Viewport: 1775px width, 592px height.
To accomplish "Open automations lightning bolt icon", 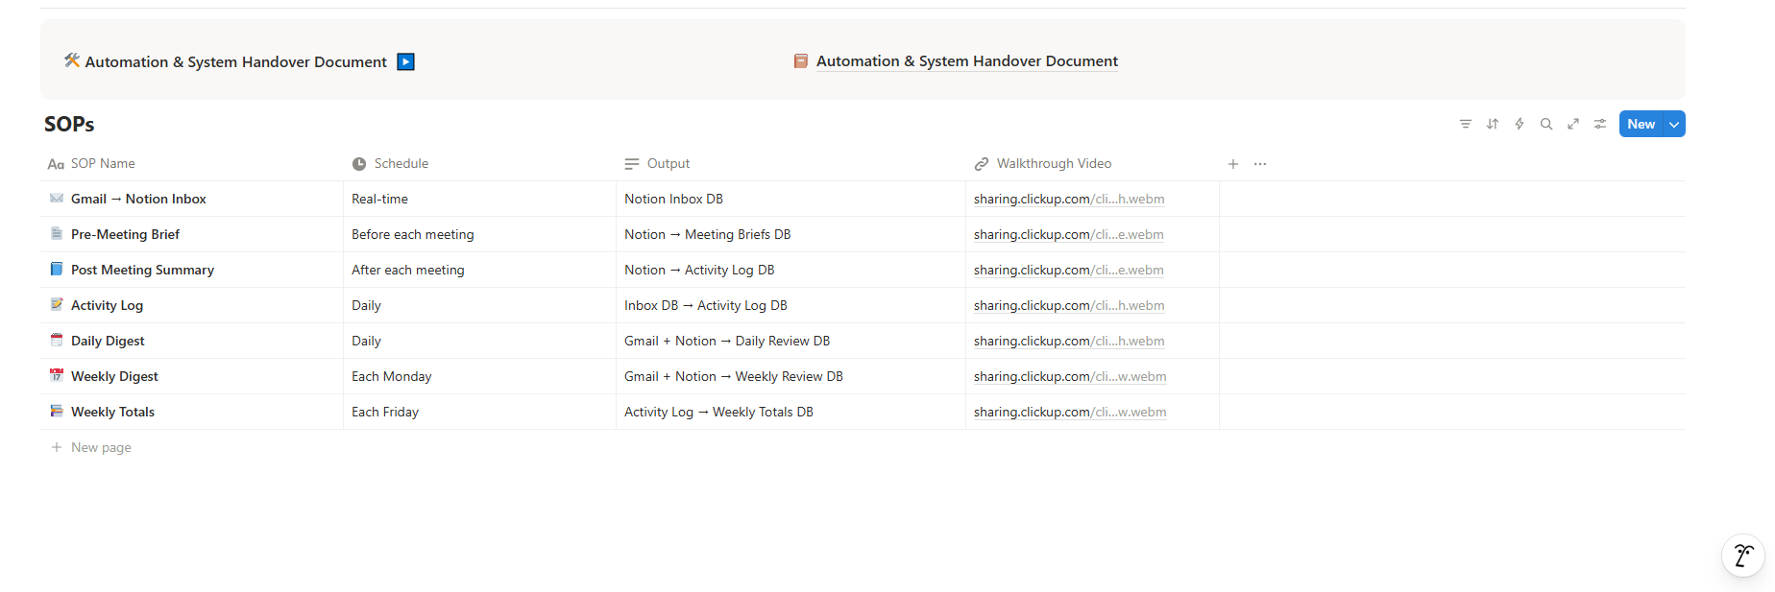I will point(1520,124).
